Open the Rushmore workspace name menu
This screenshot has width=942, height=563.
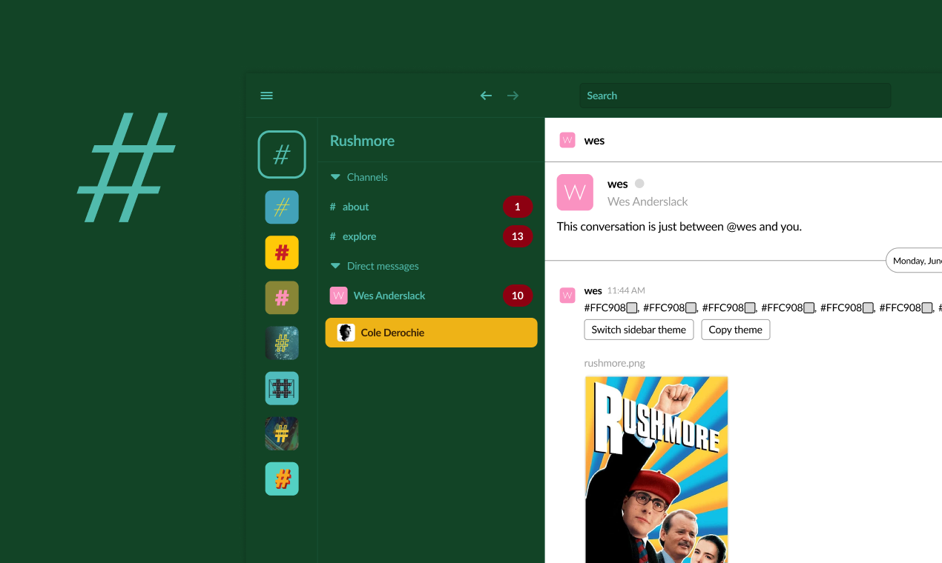(x=362, y=141)
